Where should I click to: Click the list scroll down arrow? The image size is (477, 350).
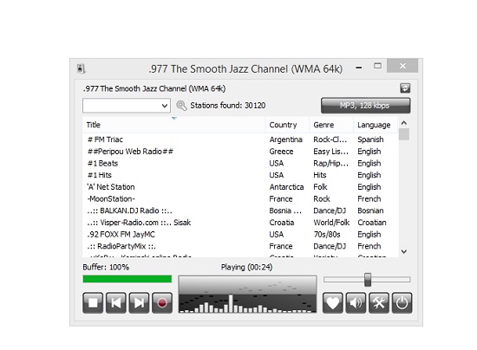pyautogui.click(x=404, y=251)
